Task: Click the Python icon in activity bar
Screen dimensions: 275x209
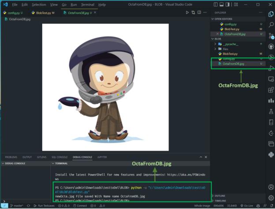Action: [x=271, y=155]
